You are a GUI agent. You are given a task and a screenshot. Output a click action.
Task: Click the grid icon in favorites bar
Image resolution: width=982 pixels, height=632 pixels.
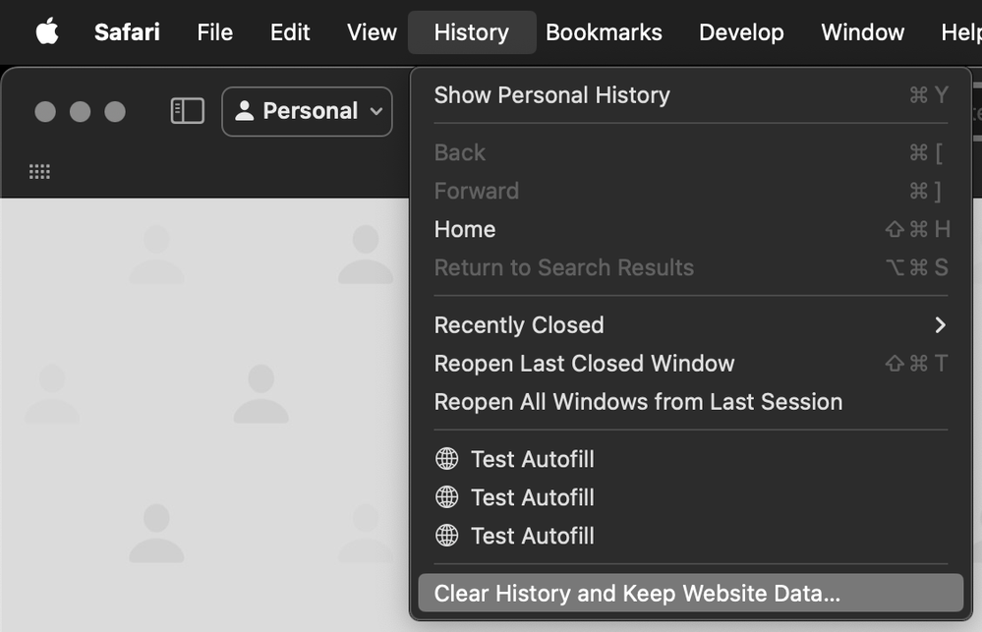click(39, 172)
